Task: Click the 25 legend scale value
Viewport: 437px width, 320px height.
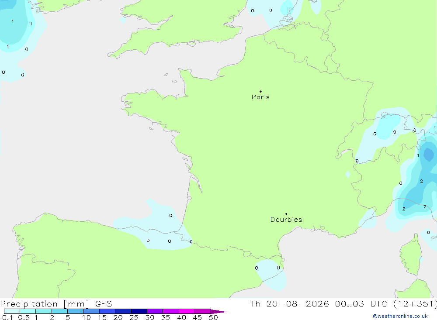Action: pyautogui.click(x=134, y=317)
